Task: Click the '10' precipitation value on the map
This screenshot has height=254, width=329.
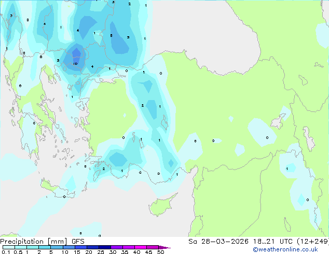Action: 75,64
